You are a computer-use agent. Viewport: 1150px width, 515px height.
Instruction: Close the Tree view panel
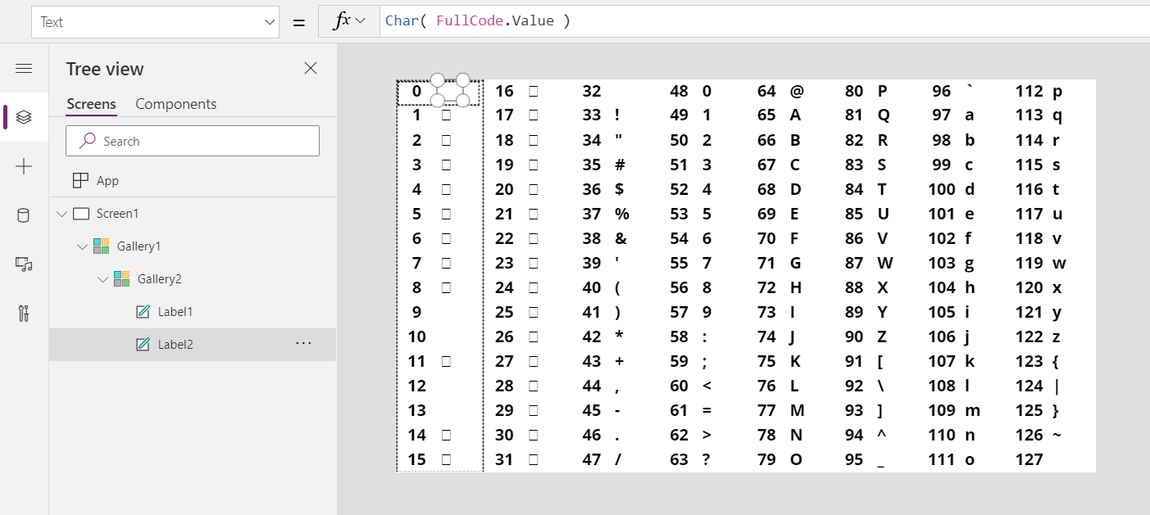[x=310, y=69]
